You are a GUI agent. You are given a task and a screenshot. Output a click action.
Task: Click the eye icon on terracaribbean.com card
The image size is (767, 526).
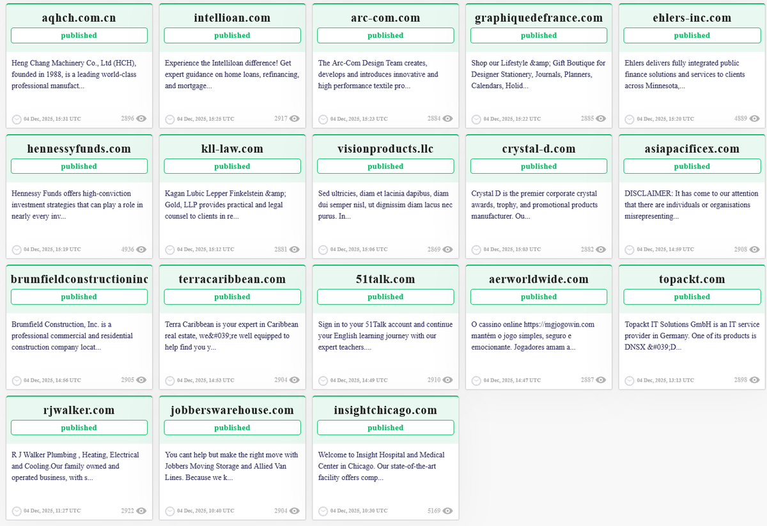click(x=295, y=380)
